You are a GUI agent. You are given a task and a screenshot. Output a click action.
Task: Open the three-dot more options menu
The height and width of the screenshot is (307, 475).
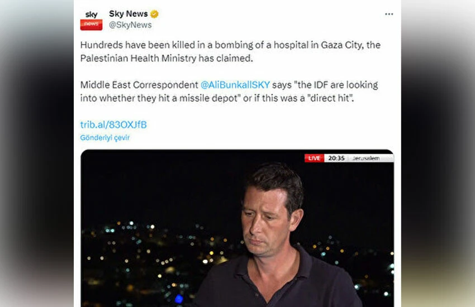tap(389, 14)
